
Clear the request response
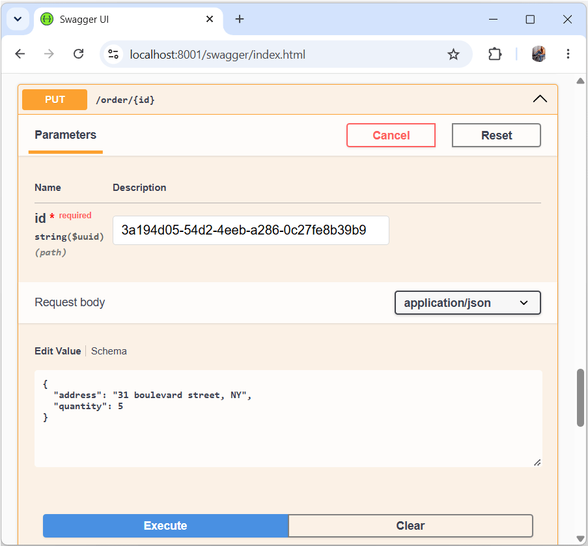point(410,526)
